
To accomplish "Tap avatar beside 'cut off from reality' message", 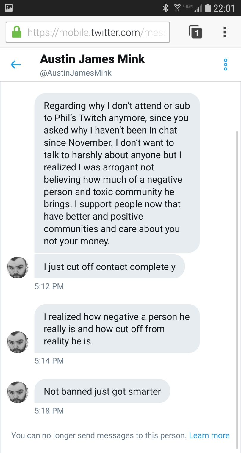I will (x=18, y=342).
